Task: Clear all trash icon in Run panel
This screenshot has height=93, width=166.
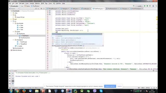Action: pyautogui.click(x=13, y=84)
